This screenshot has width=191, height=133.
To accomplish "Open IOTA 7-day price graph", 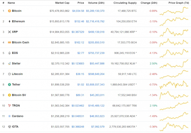I will tap(174, 127).
